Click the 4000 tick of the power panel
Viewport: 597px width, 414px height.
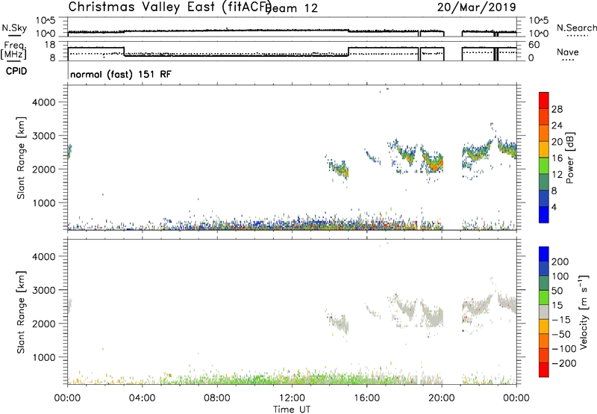(x=43, y=102)
